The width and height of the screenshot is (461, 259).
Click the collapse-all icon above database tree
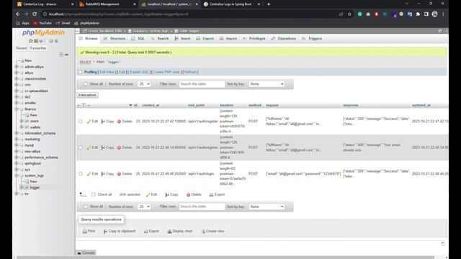tap(61, 55)
